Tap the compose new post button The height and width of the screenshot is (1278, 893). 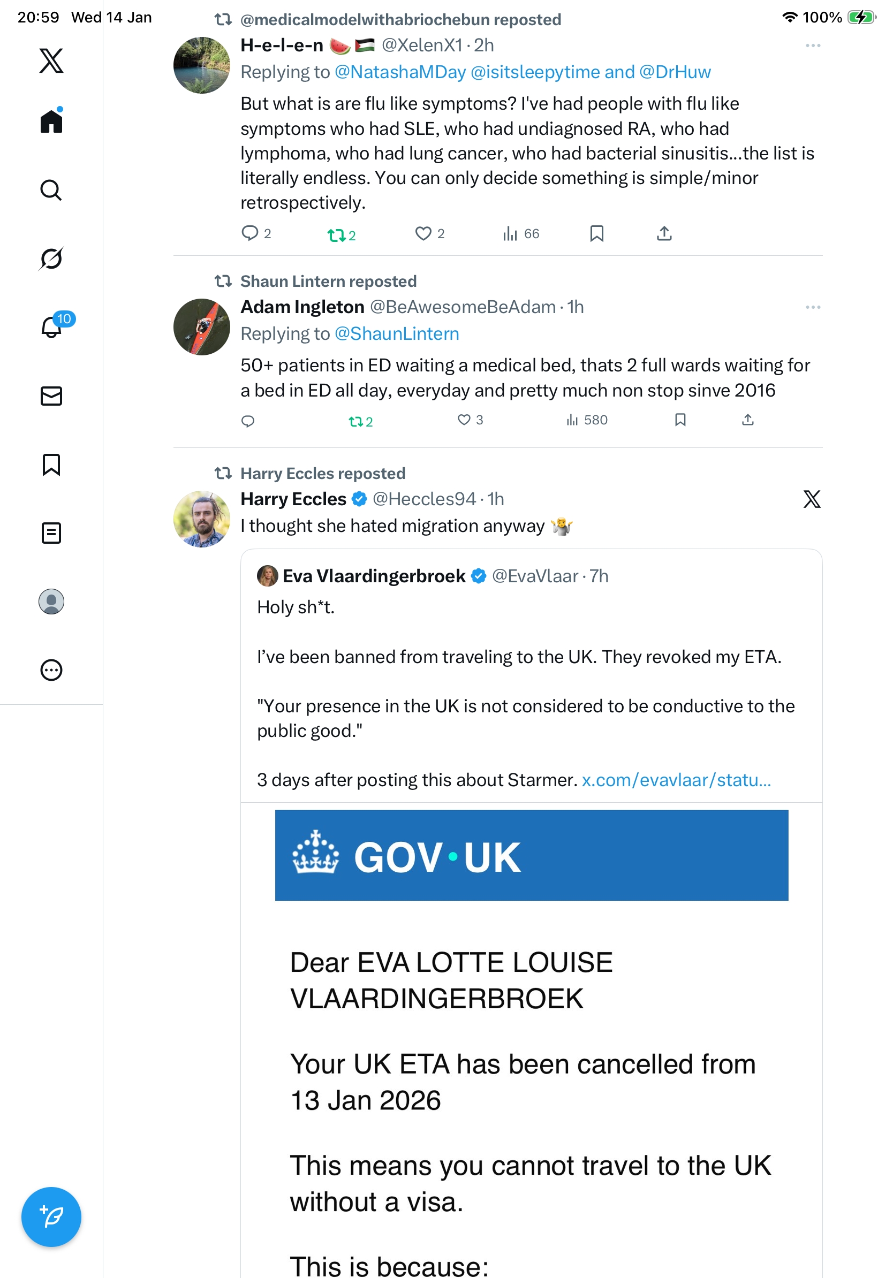point(51,1217)
